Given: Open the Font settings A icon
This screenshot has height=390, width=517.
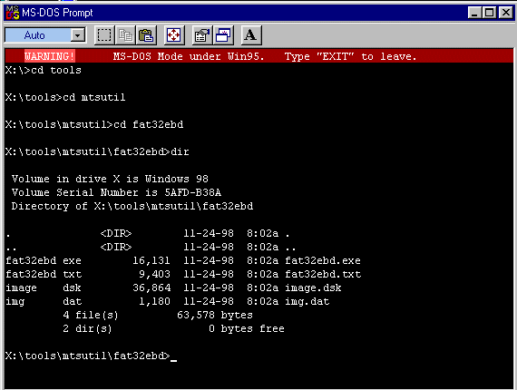Looking at the screenshot, I should click(251, 35).
